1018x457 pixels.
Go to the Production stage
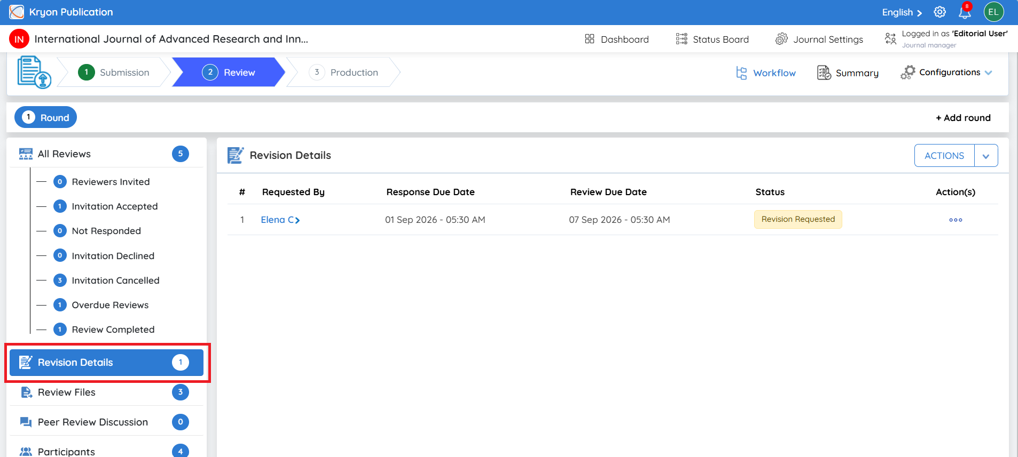(343, 72)
